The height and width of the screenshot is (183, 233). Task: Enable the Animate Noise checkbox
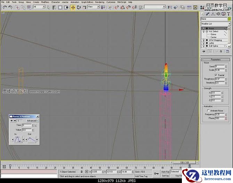click(x=208, y=110)
